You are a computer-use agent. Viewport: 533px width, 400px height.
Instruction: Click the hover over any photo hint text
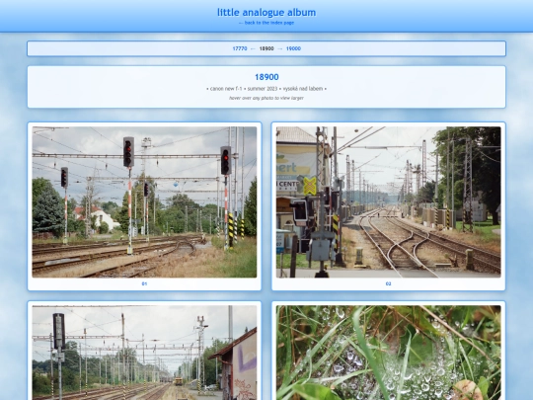[266, 98]
